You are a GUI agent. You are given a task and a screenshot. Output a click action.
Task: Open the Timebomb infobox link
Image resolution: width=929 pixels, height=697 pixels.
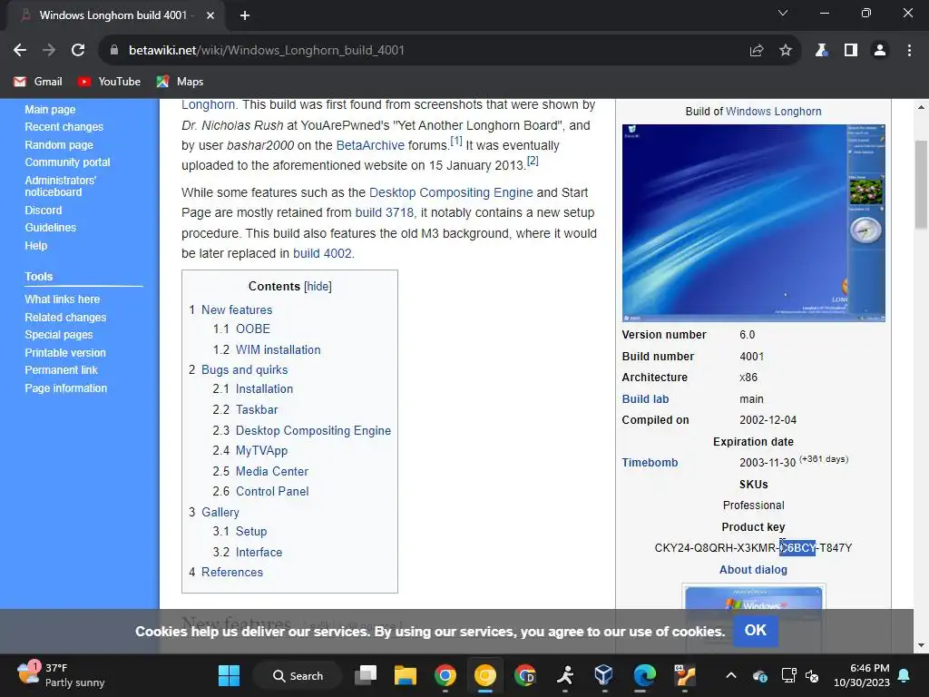tap(650, 463)
